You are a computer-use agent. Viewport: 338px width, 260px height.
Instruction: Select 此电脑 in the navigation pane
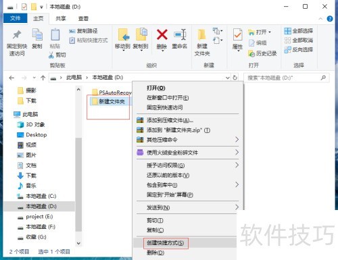26,114
